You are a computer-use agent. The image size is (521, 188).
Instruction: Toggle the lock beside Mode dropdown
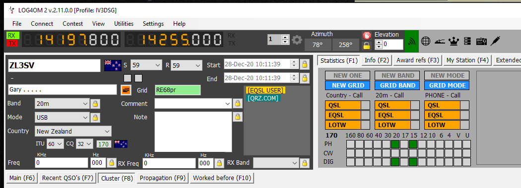pos(95,117)
